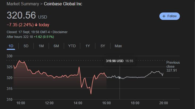Switch to the 5D range tab
This screenshot has height=109, width=195.
tap(26, 46)
